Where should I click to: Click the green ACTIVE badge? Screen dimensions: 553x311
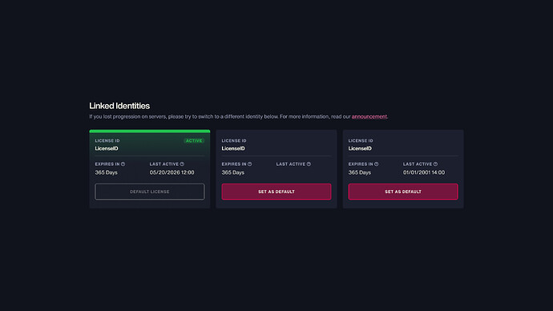194,141
